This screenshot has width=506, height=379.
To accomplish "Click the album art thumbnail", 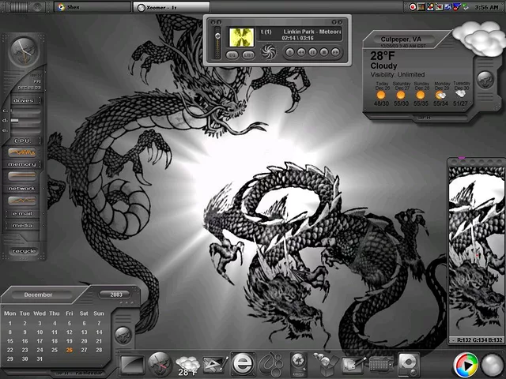I will (241, 37).
